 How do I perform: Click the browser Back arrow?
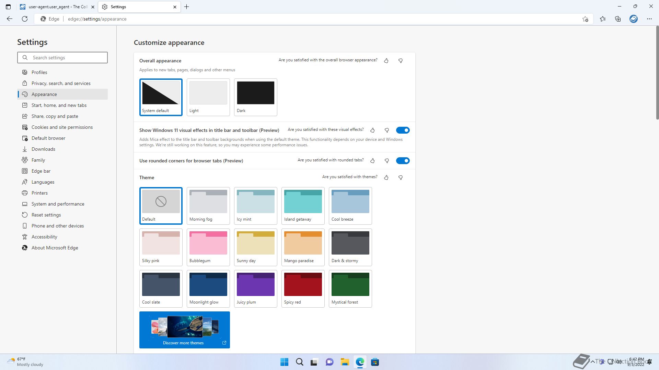[x=10, y=19]
